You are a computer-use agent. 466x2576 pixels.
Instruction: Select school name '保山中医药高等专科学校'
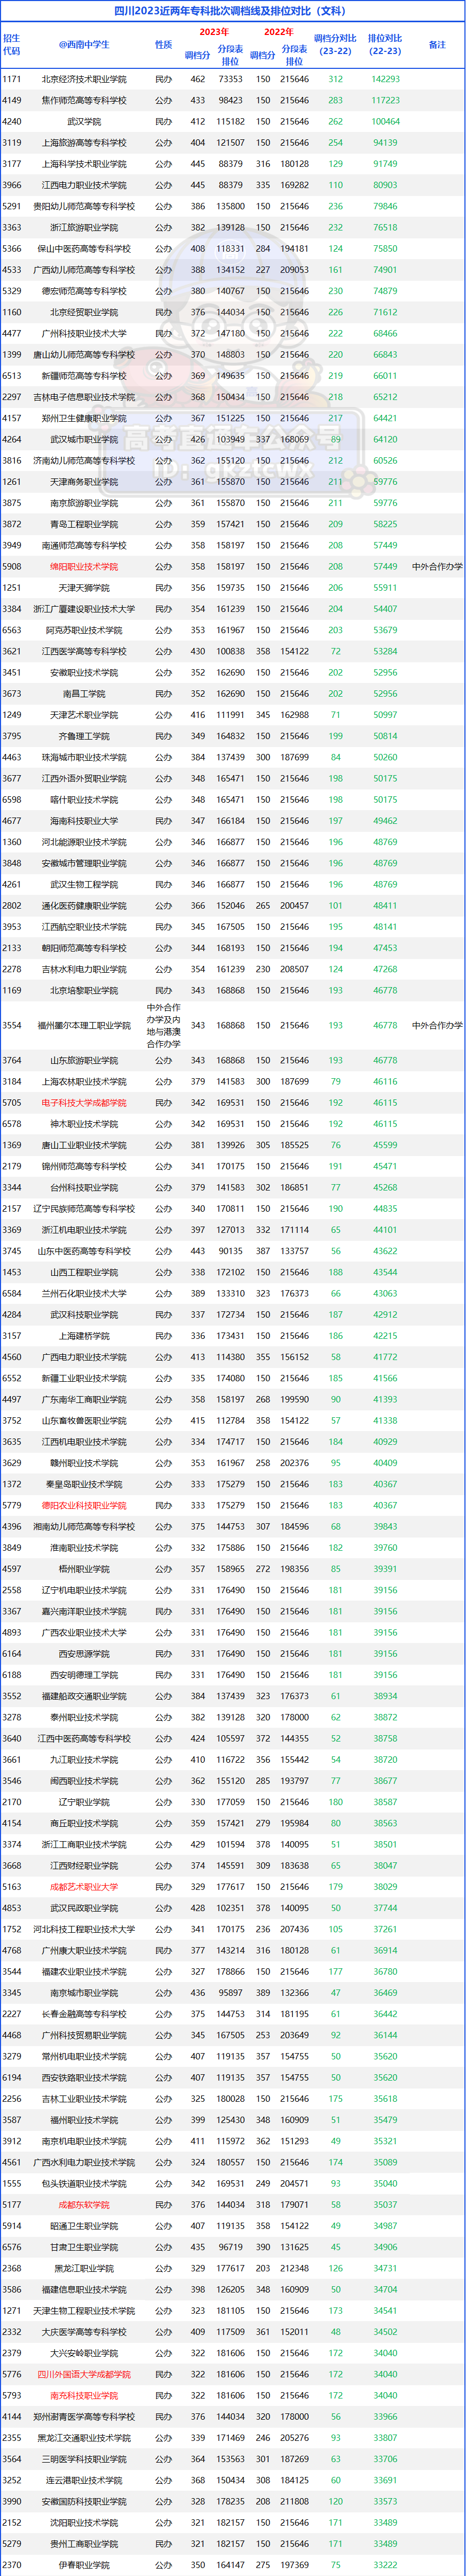pyautogui.click(x=84, y=249)
